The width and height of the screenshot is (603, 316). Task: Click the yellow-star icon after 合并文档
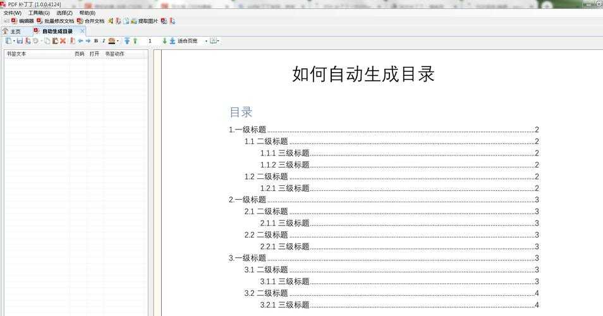111,21
